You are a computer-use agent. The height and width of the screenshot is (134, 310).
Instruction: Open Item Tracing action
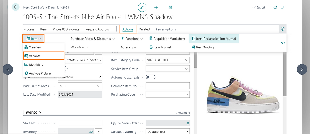coord(203,47)
